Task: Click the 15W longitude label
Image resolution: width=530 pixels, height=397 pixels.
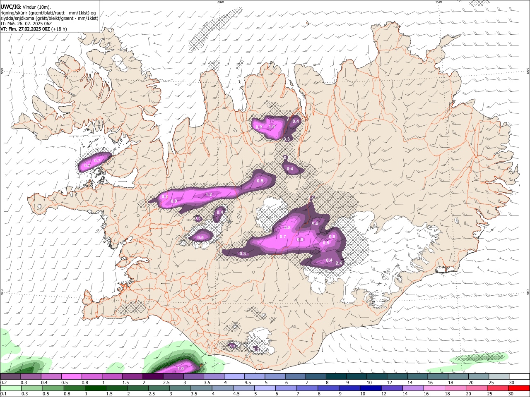Action: 439,2
